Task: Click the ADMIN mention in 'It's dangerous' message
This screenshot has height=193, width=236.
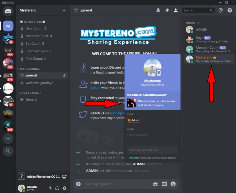Action: tap(139, 164)
